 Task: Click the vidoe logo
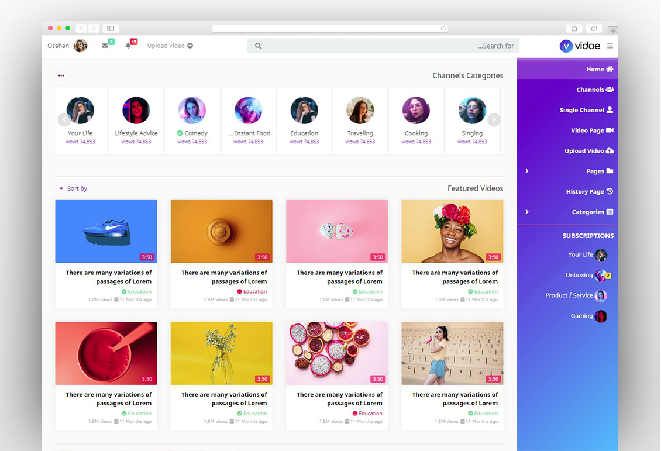click(580, 46)
